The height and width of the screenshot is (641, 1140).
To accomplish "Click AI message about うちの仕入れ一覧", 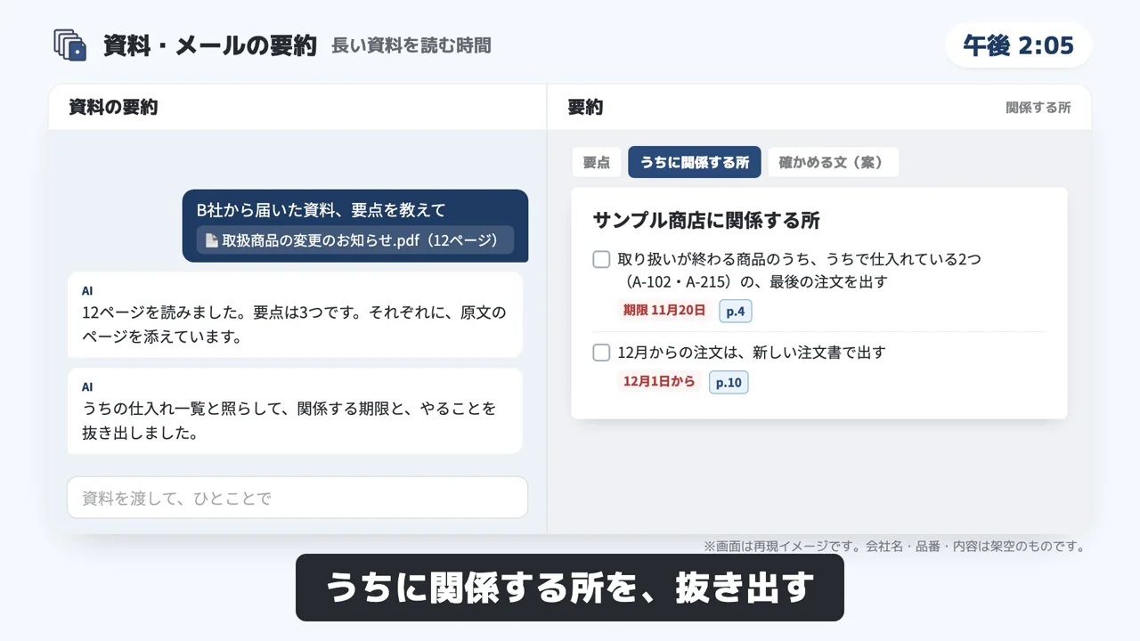I will (x=295, y=411).
